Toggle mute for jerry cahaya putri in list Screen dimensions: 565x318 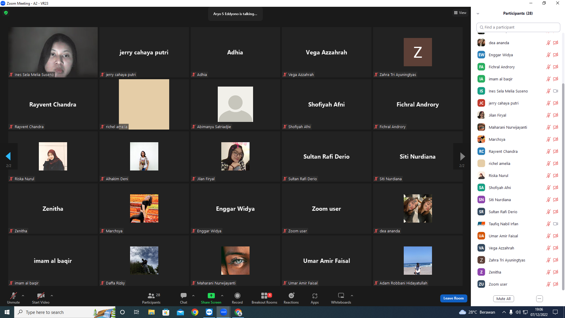(549, 103)
